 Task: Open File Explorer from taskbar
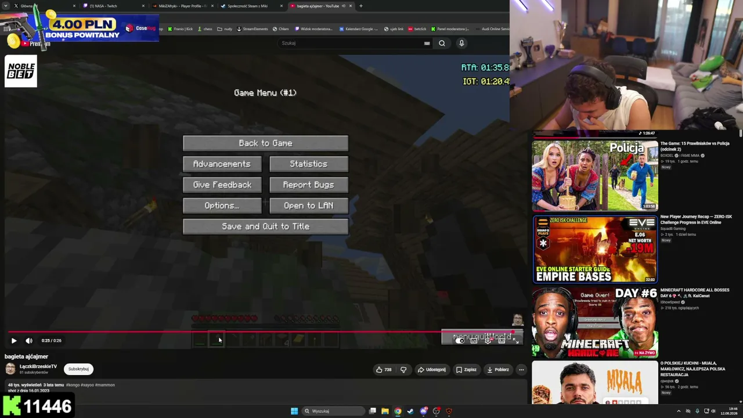pos(385,411)
